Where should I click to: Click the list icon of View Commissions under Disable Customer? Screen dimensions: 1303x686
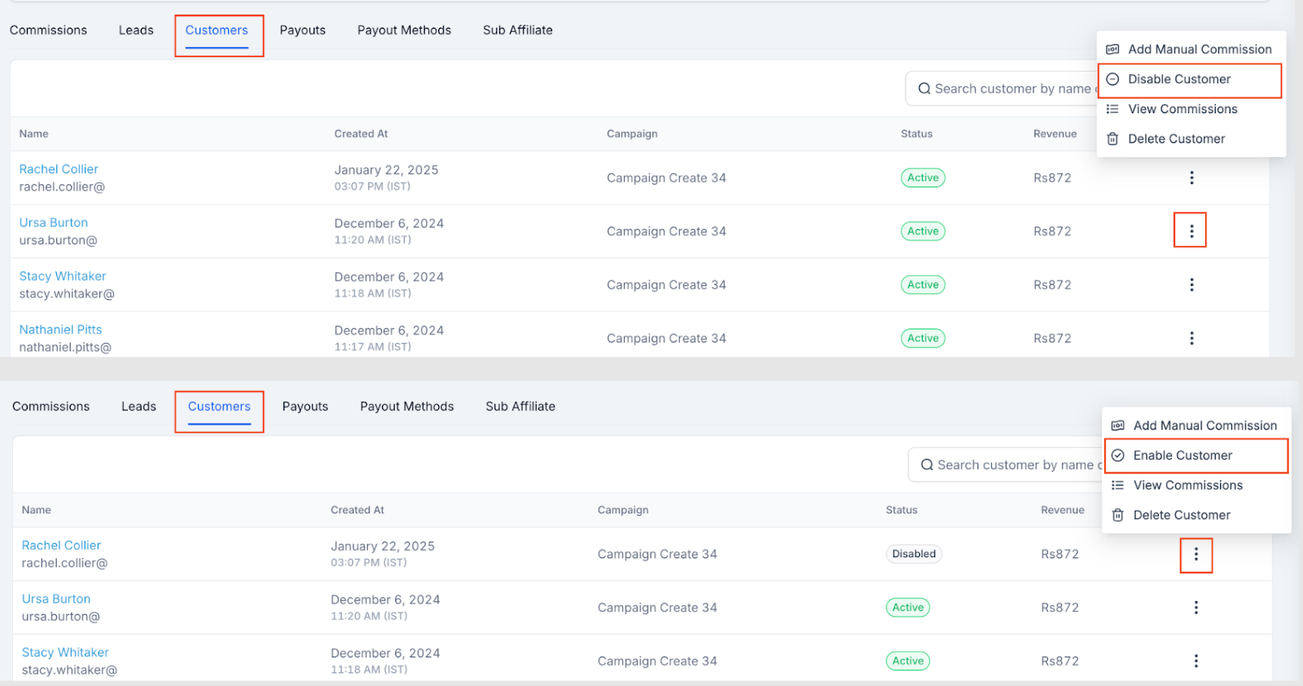1112,109
